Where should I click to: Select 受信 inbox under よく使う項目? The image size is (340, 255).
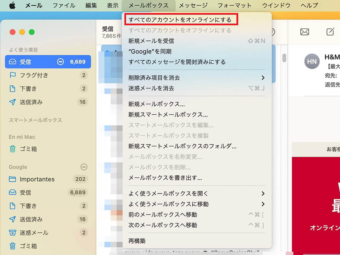point(48,62)
